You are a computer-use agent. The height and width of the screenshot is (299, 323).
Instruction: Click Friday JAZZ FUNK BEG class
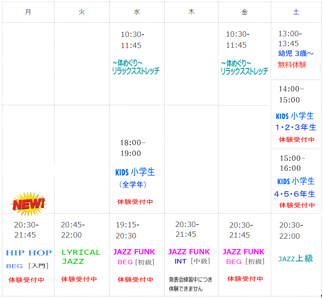tap(243, 252)
